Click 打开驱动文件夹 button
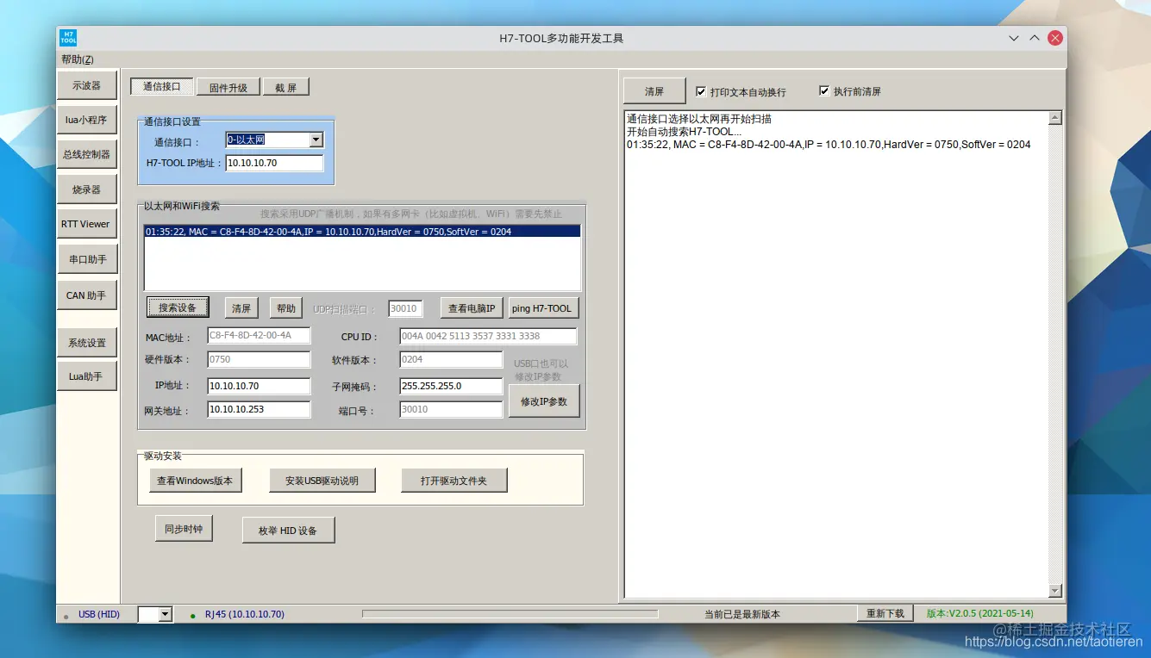This screenshot has height=658, width=1151. (x=454, y=481)
